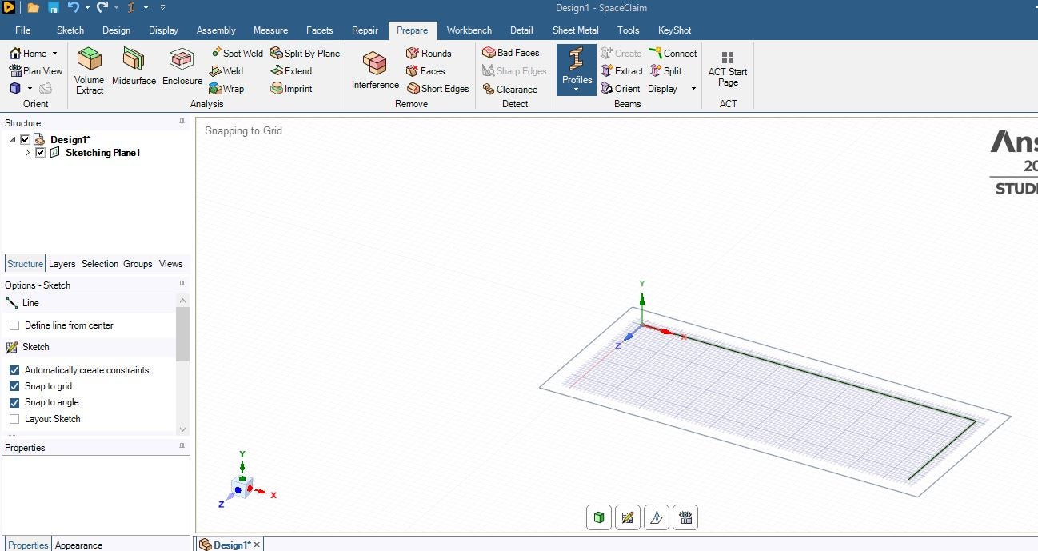Use the beam Split tool

click(665, 71)
